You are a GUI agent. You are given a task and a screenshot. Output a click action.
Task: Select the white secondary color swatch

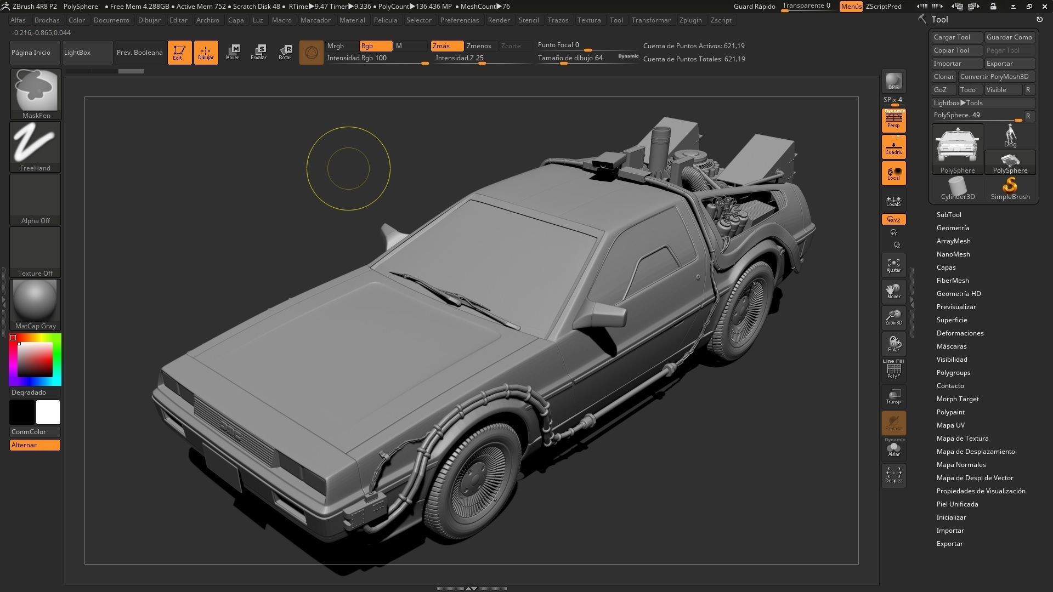[x=48, y=412]
